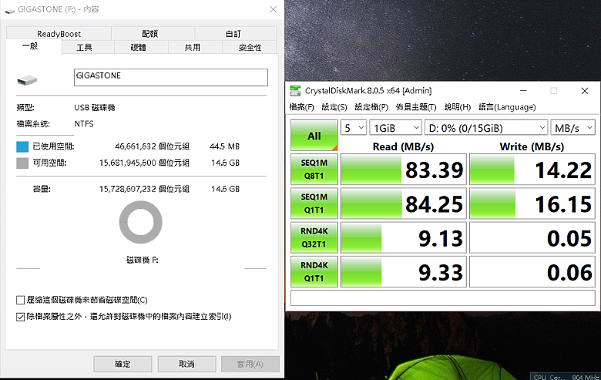This screenshot has height=380, width=601.
Task: Click the GIGASTONE volume label input field
Action: click(x=171, y=77)
